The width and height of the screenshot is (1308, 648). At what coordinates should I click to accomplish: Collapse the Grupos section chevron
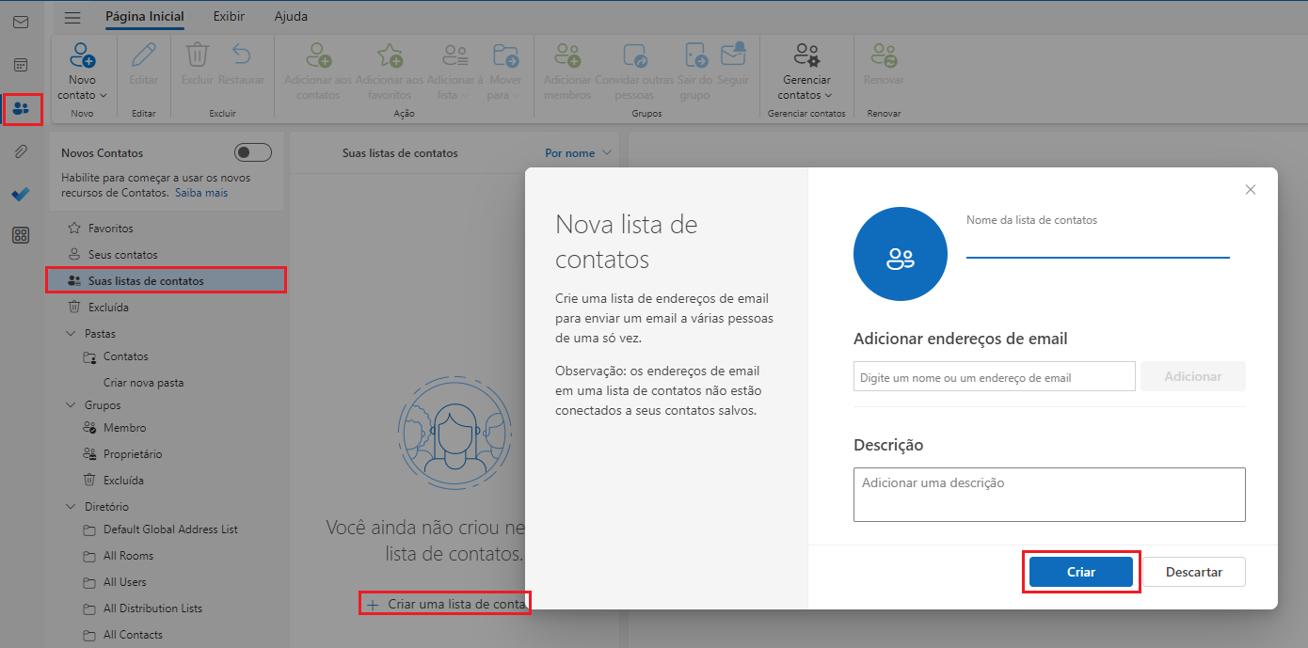coord(71,405)
